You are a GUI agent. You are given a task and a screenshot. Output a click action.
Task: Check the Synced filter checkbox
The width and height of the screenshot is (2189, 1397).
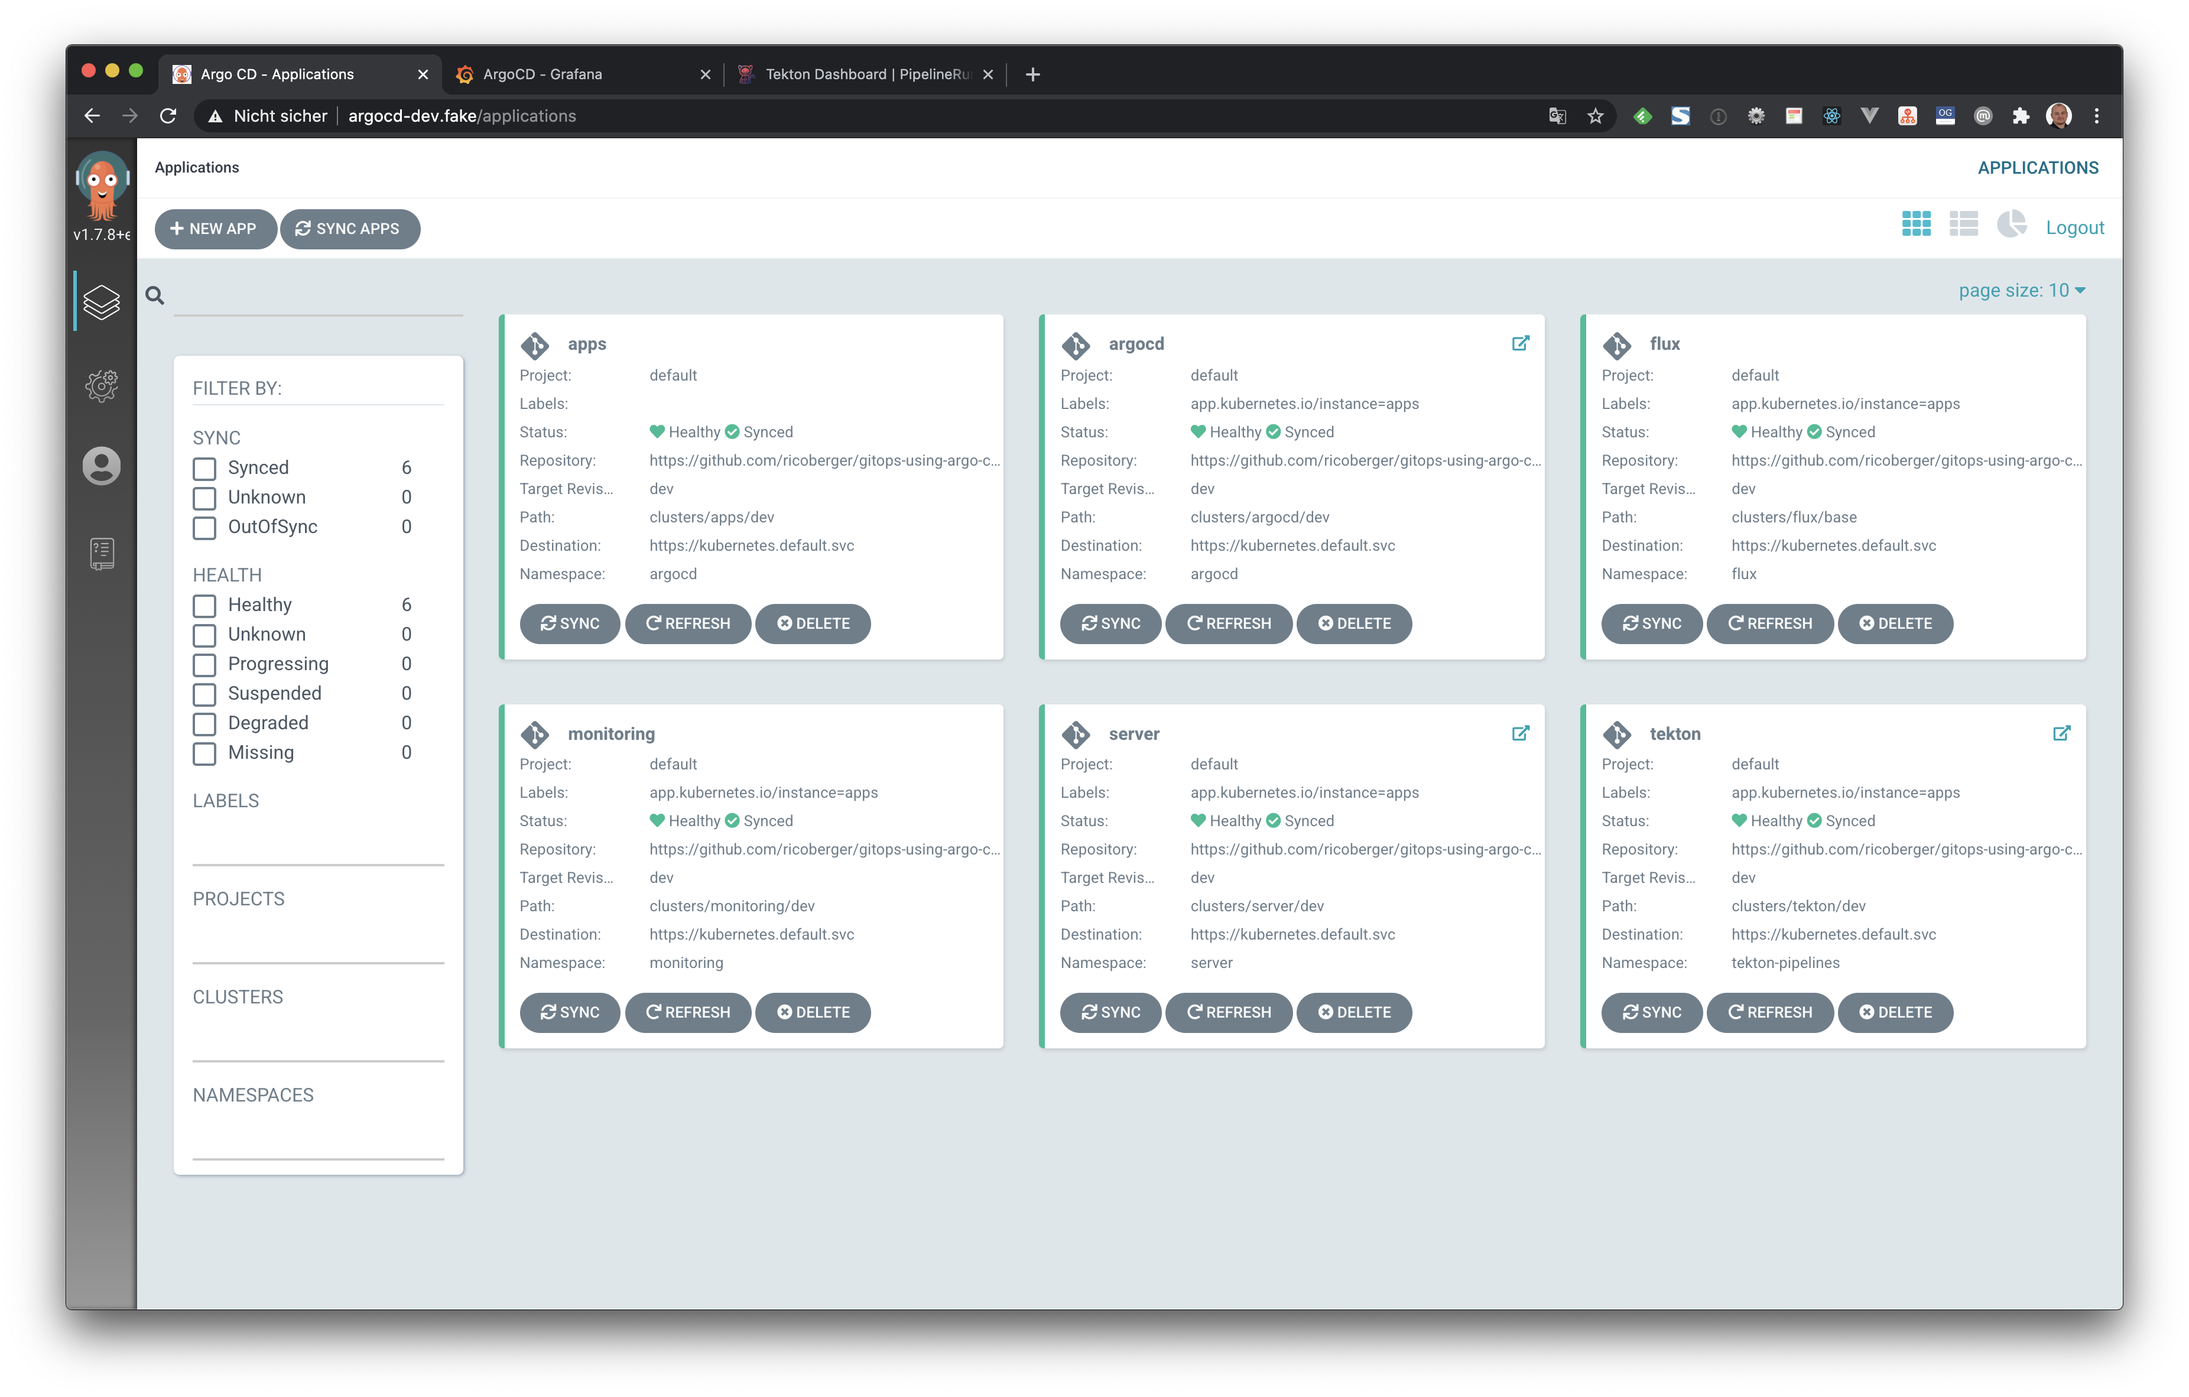tap(204, 468)
